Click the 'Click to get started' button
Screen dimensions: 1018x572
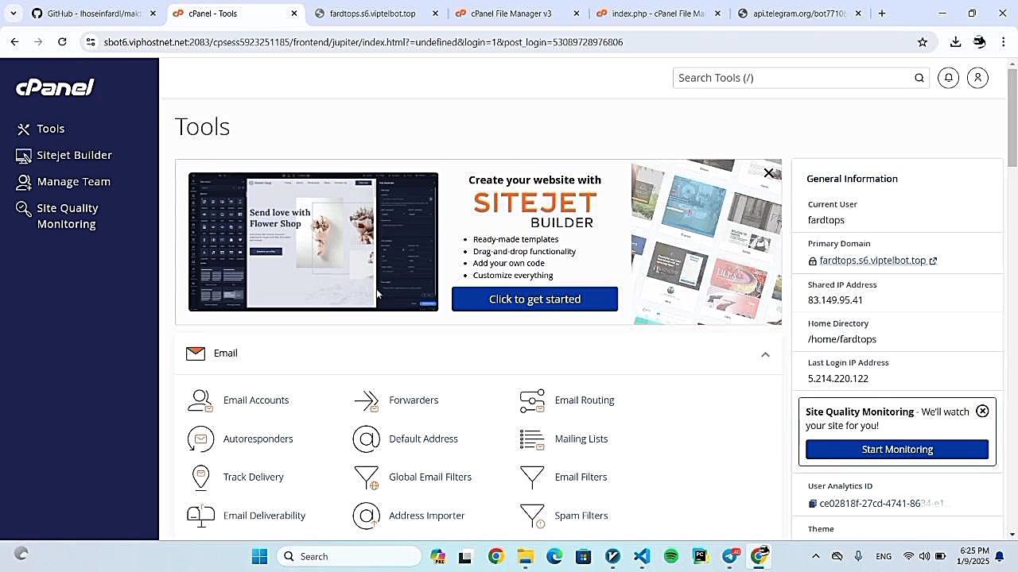[x=534, y=300]
